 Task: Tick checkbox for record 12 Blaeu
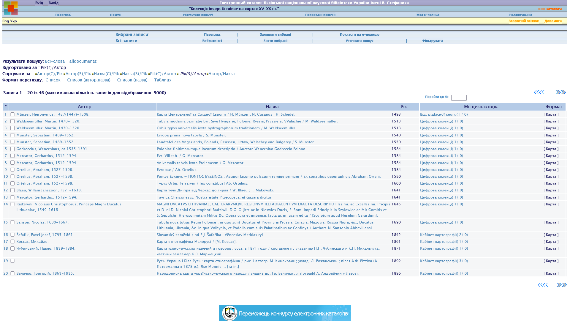(12, 190)
